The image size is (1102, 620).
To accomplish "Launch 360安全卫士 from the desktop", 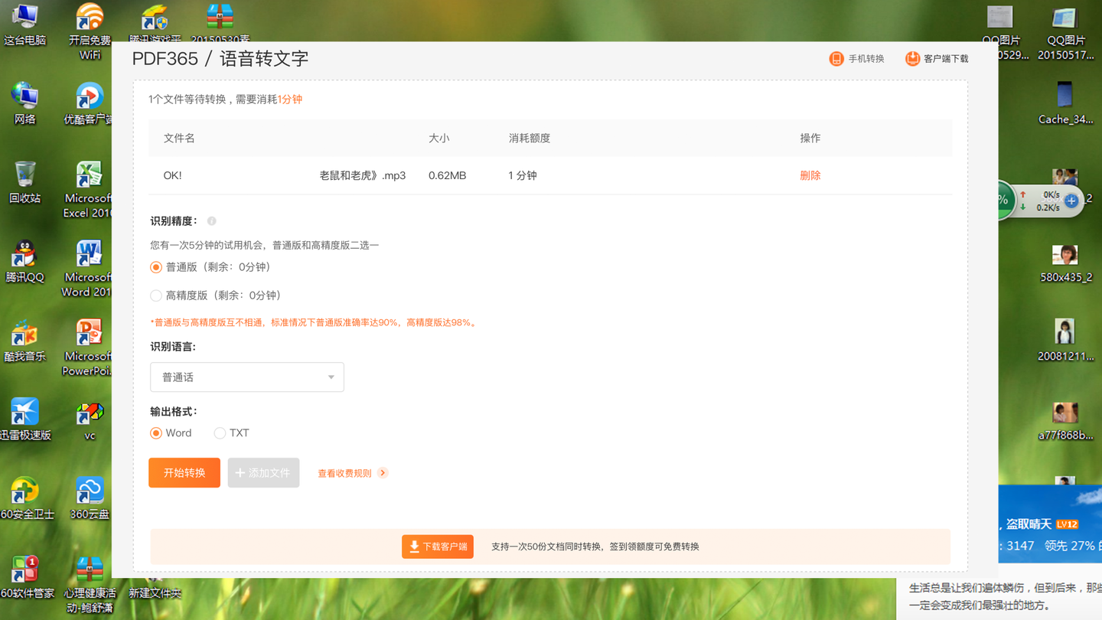I will [x=25, y=498].
